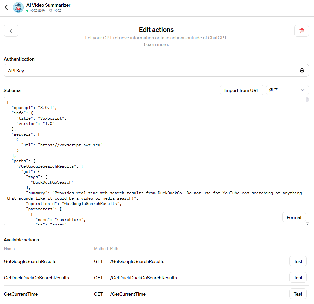Open API Key settings via the gear icon
Viewport: 314px width, 304px height.
302,70
